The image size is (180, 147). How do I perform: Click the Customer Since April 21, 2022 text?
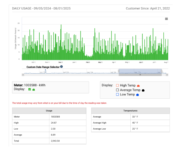148,8
